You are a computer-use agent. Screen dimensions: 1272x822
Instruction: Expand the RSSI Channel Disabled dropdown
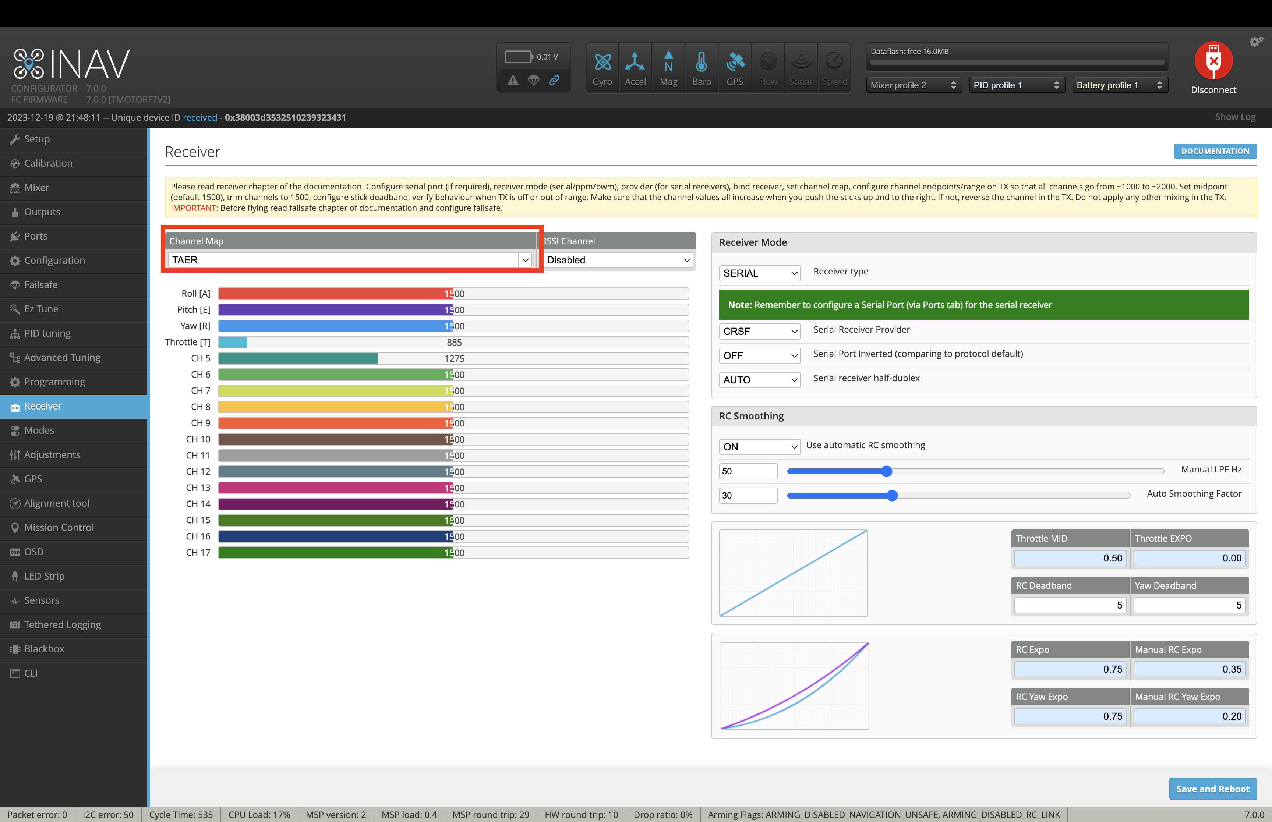coord(618,260)
